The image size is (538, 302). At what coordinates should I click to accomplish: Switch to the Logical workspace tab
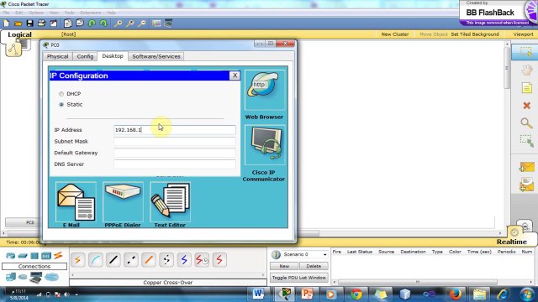(x=19, y=34)
